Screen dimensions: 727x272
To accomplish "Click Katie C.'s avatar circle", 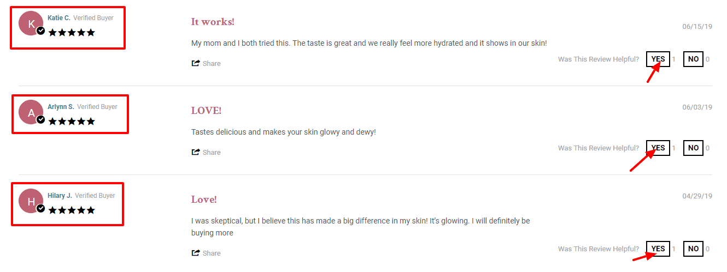I will pos(31,23).
